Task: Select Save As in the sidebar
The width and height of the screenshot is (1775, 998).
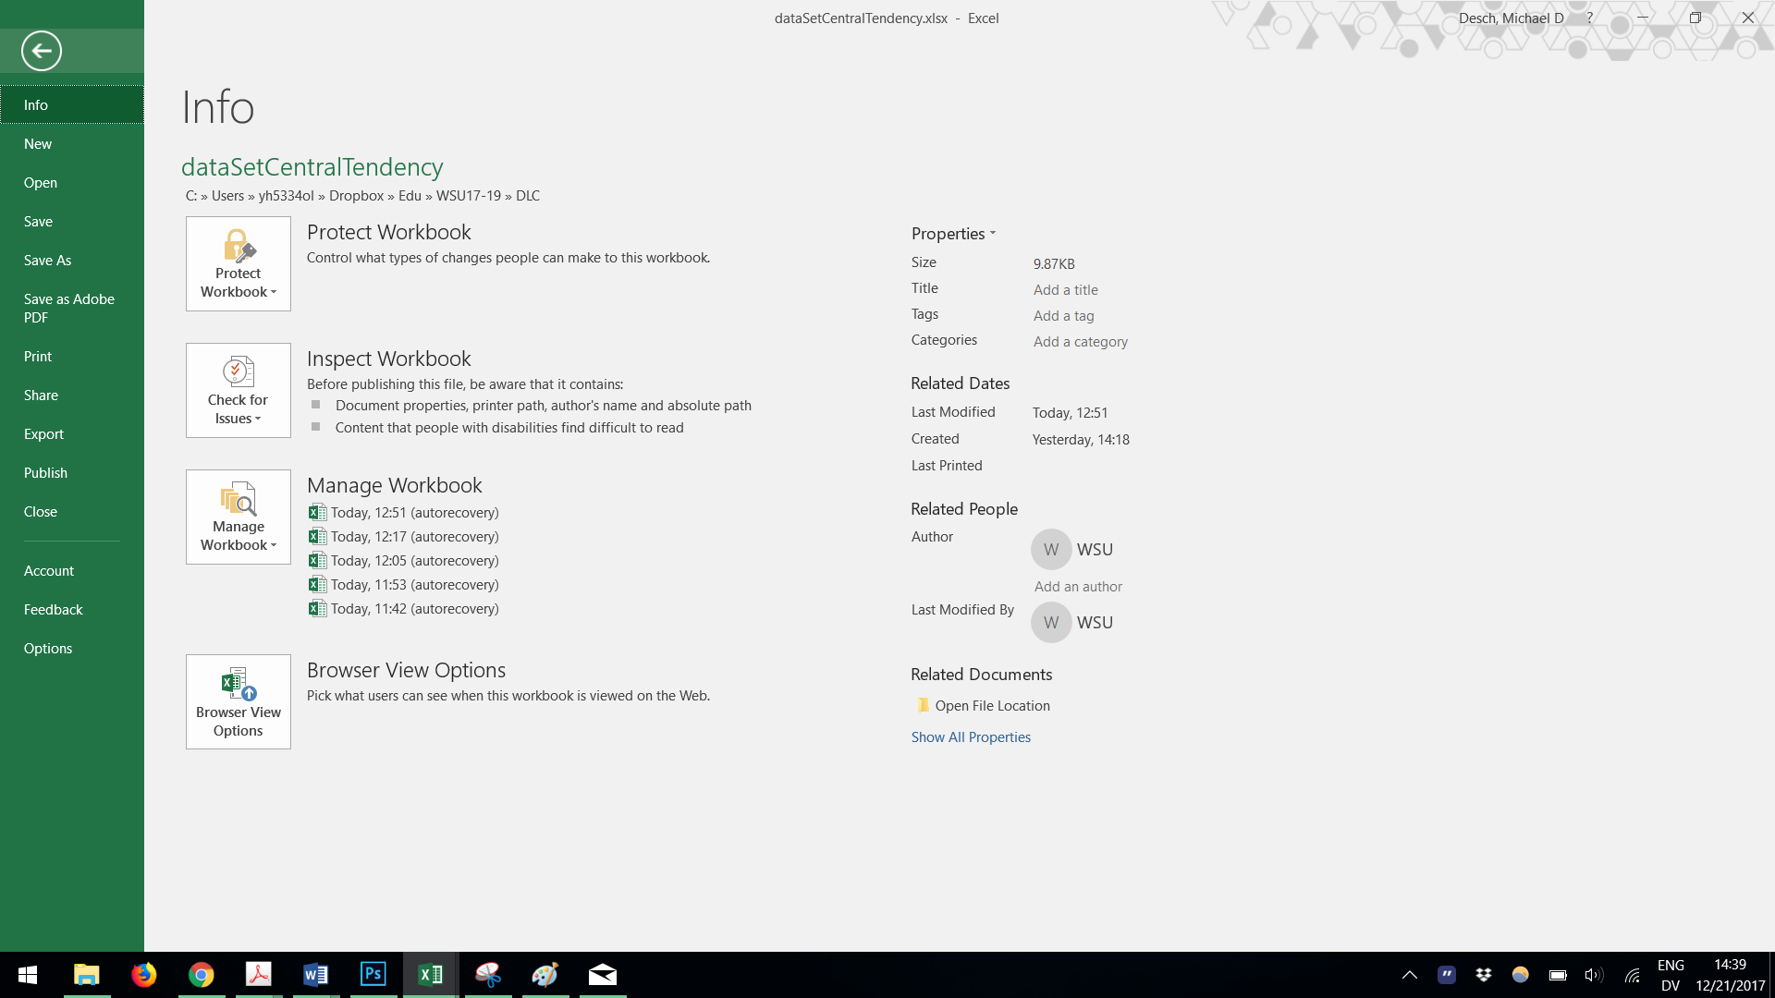Action: pos(47,261)
